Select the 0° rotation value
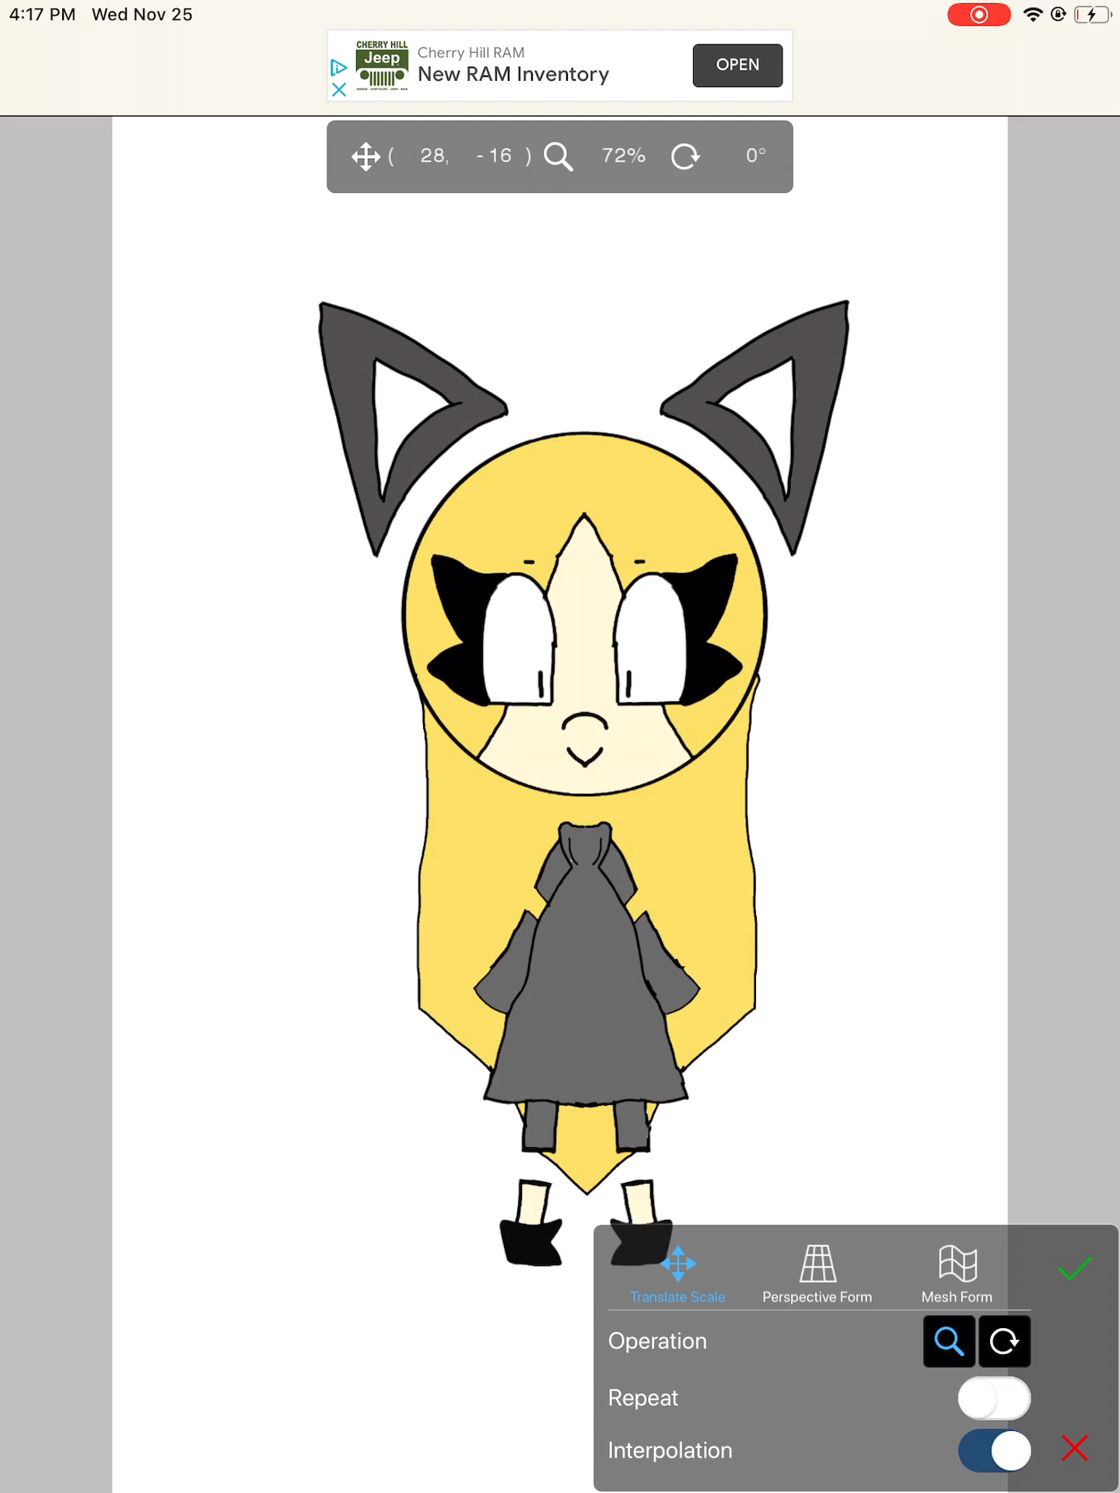1120x1493 pixels. pyautogui.click(x=756, y=156)
